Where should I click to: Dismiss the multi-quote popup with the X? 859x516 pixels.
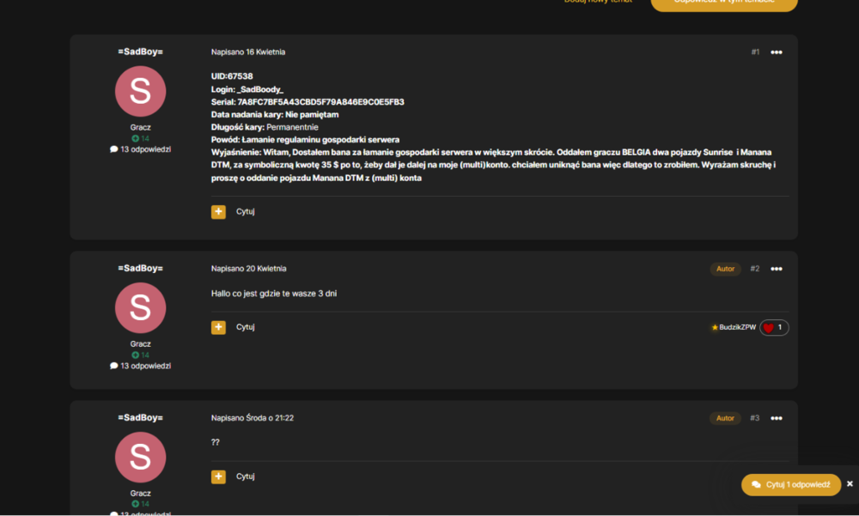click(850, 484)
